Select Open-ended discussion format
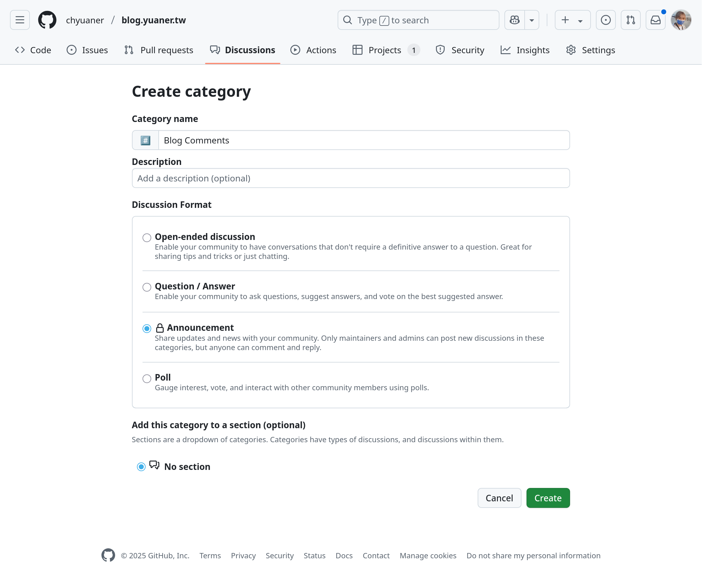This screenshot has width=702, height=567. pos(147,237)
